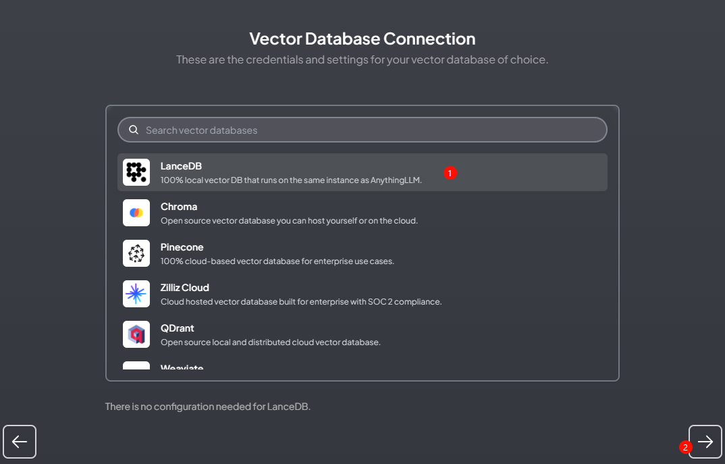Click the Chroma logo icon
The image size is (725, 464).
coord(136,213)
